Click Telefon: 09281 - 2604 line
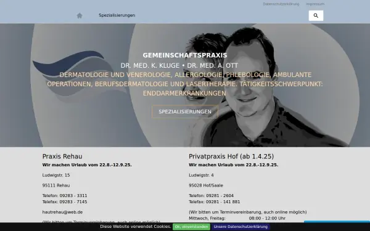The height and width of the screenshot is (231, 370). tap(211, 196)
